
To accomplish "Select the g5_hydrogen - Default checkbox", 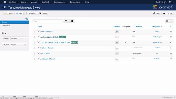I will pyautogui.click(x=34, y=37).
